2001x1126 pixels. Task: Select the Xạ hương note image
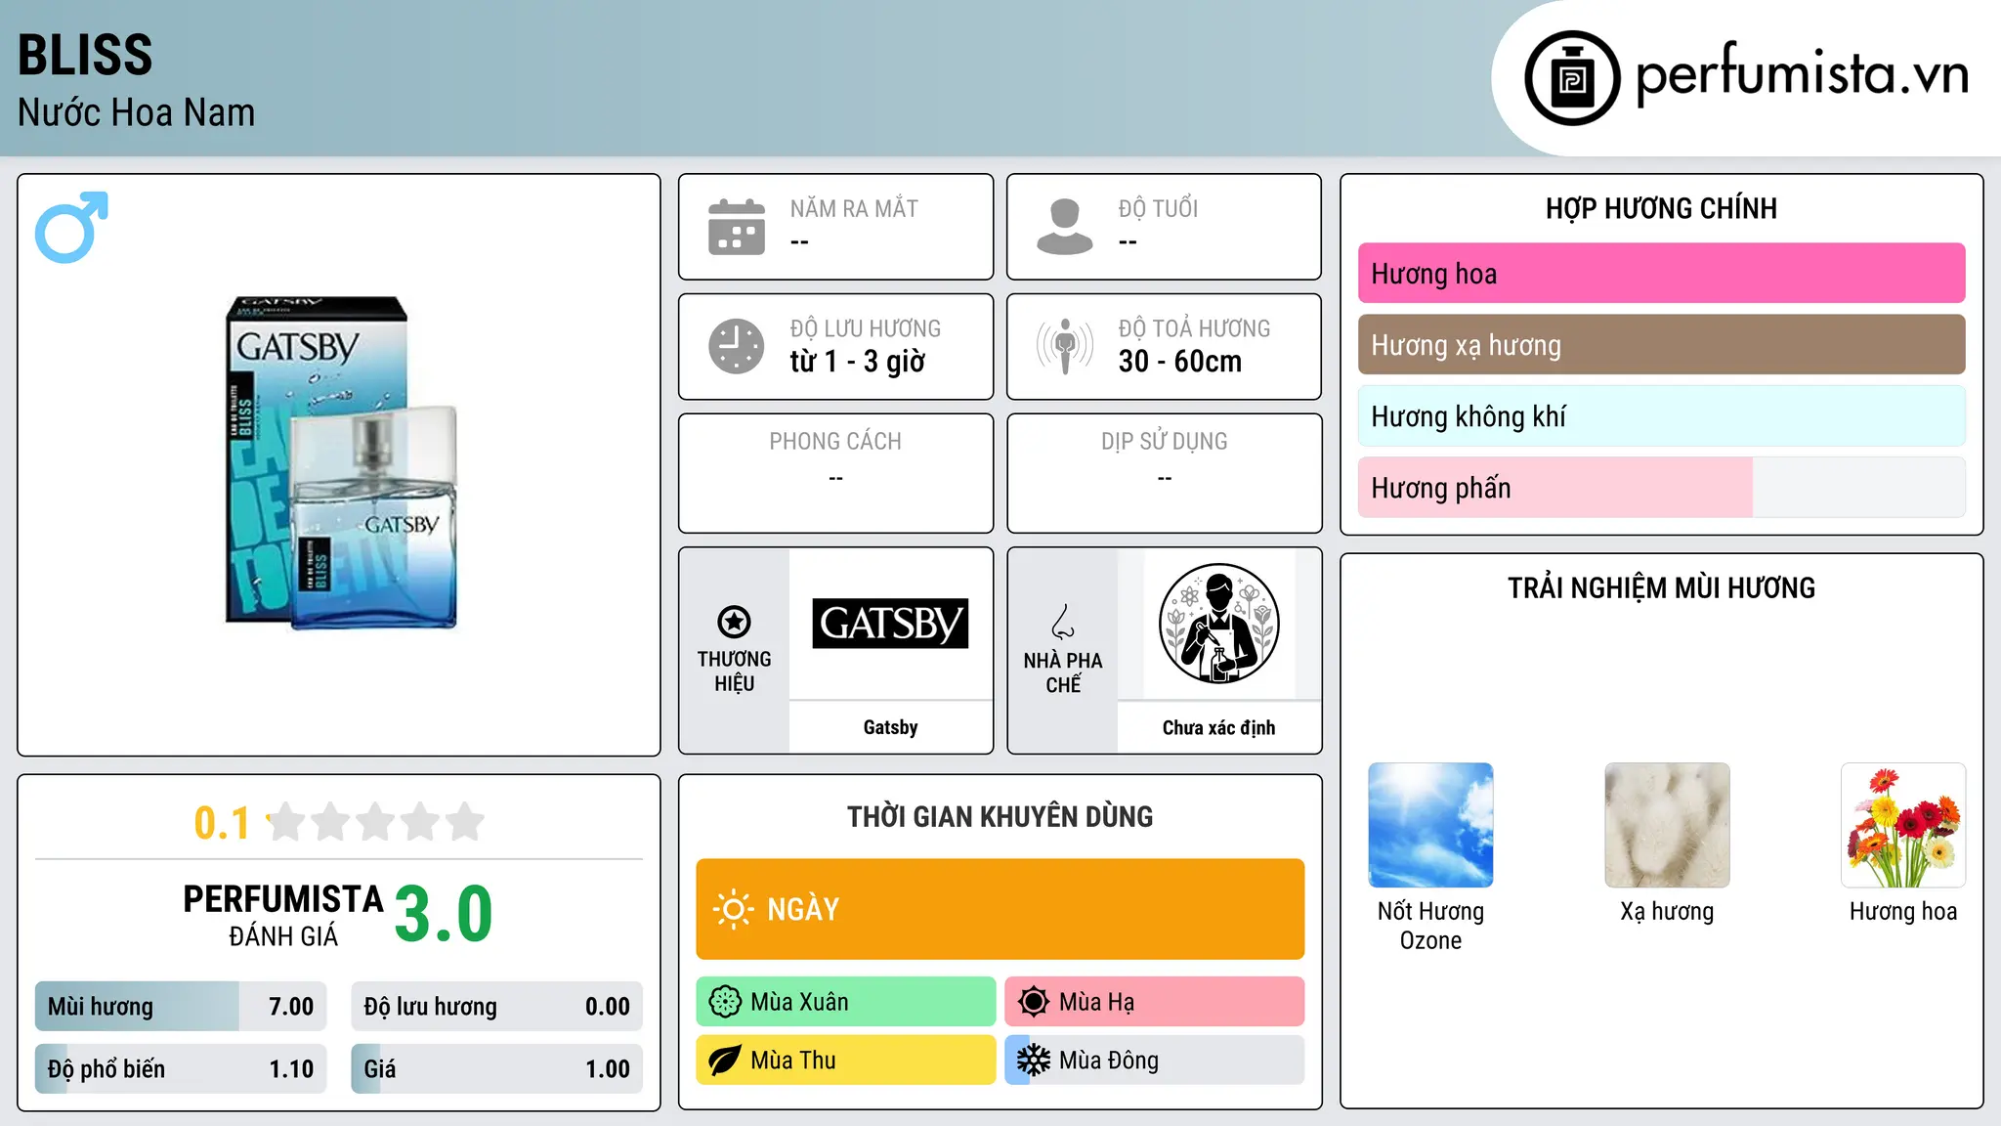coord(1667,825)
